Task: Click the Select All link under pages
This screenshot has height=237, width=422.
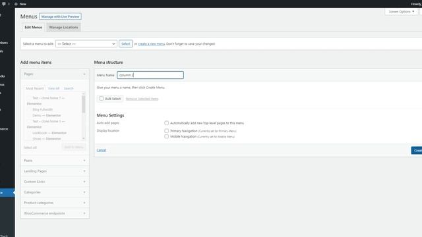Action: pos(30,147)
